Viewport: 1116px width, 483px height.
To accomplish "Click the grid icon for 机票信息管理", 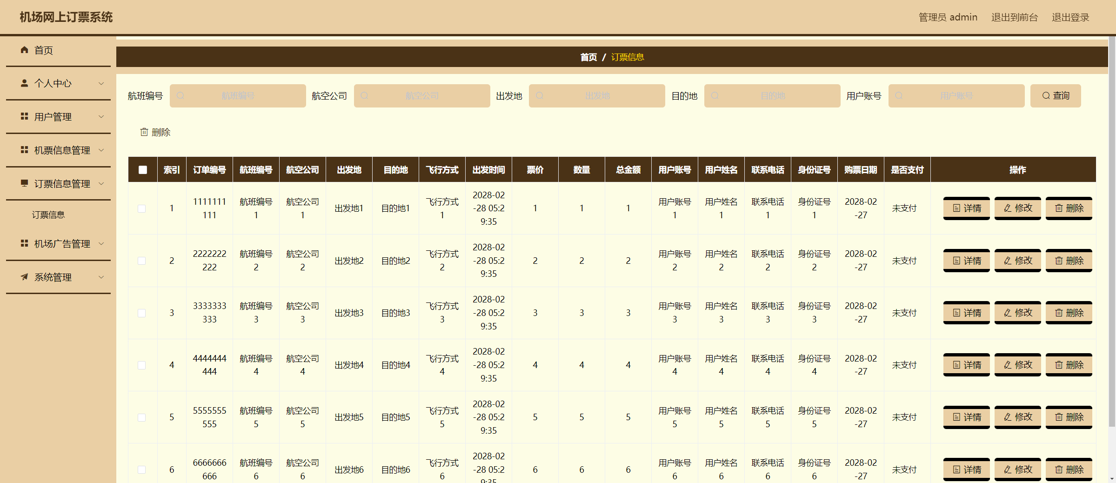I will (x=25, y=150).
